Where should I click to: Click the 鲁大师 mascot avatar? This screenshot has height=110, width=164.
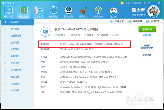point(153,11)
